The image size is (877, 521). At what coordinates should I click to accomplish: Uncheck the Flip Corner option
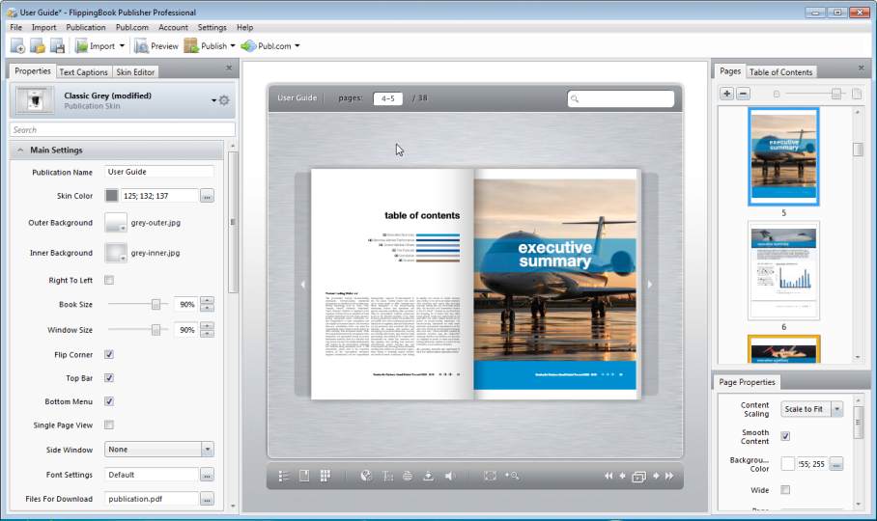(x=109, y=355)
